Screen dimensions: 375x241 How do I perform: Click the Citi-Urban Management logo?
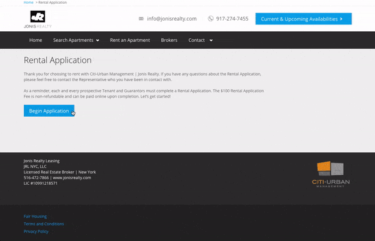(331, 174)
